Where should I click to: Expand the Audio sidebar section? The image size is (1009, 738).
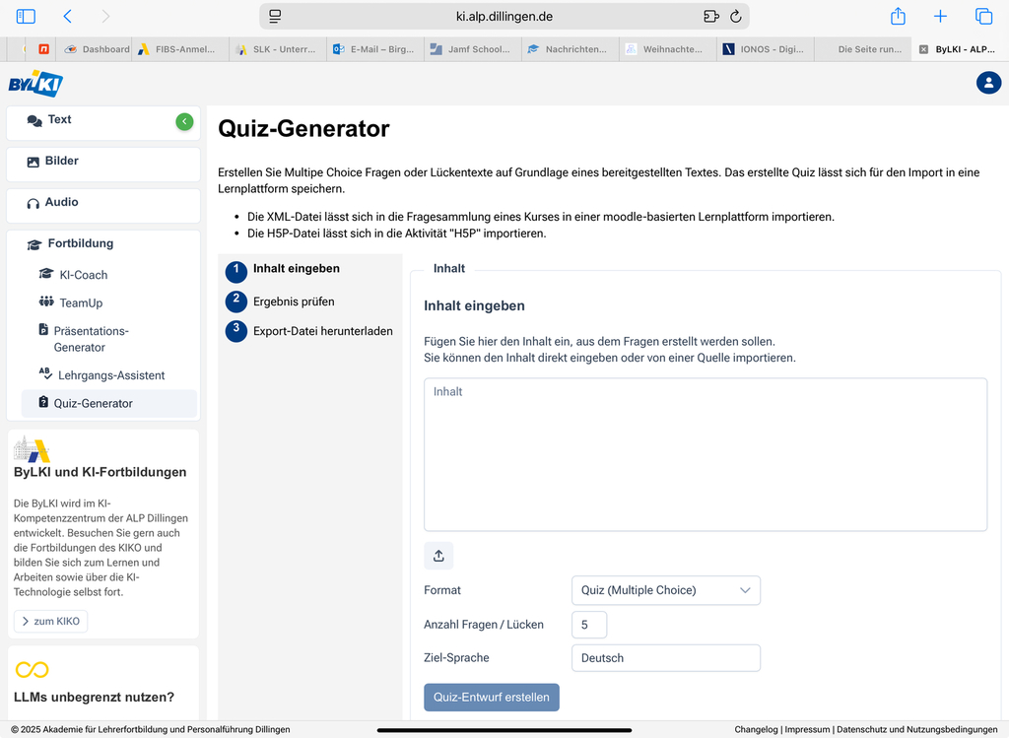[x=61, y=203]
